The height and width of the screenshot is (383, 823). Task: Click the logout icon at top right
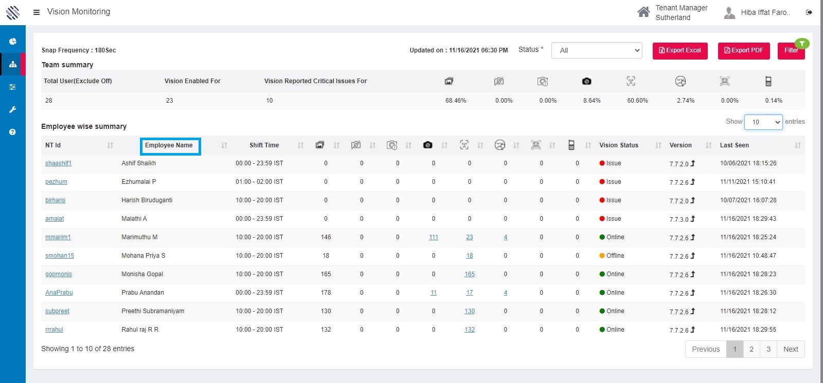pyautogui.click(x=809, y=12)
